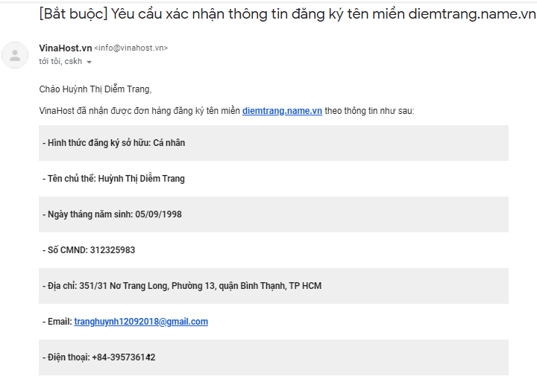Click the Hình thức đăng ký sở hữu row
Image resolution: width=537 pixels, height=382 pixels.
pyautogui.click(x=273, y=143)
